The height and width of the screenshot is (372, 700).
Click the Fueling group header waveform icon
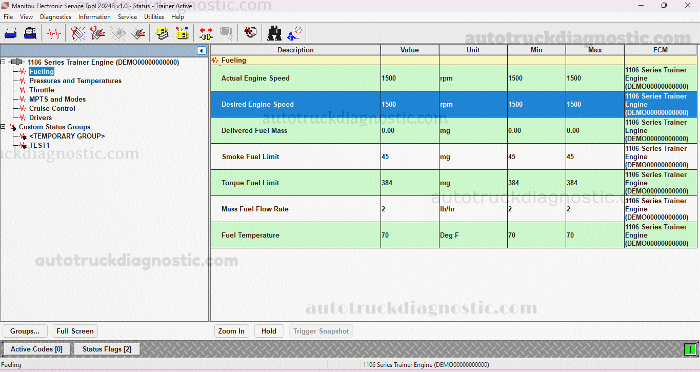tap(215, 61)
